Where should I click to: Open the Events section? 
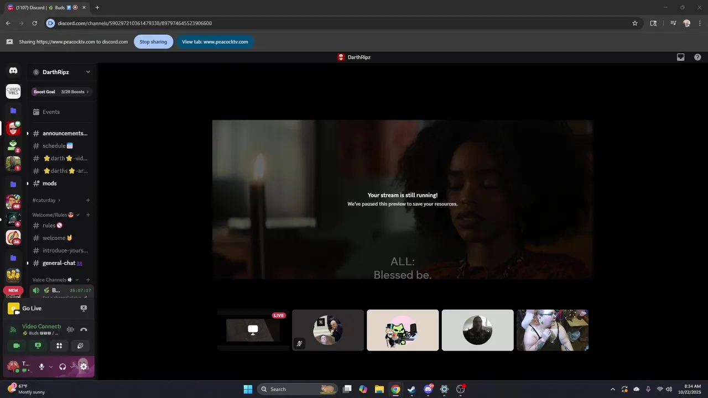coord(61,112)
